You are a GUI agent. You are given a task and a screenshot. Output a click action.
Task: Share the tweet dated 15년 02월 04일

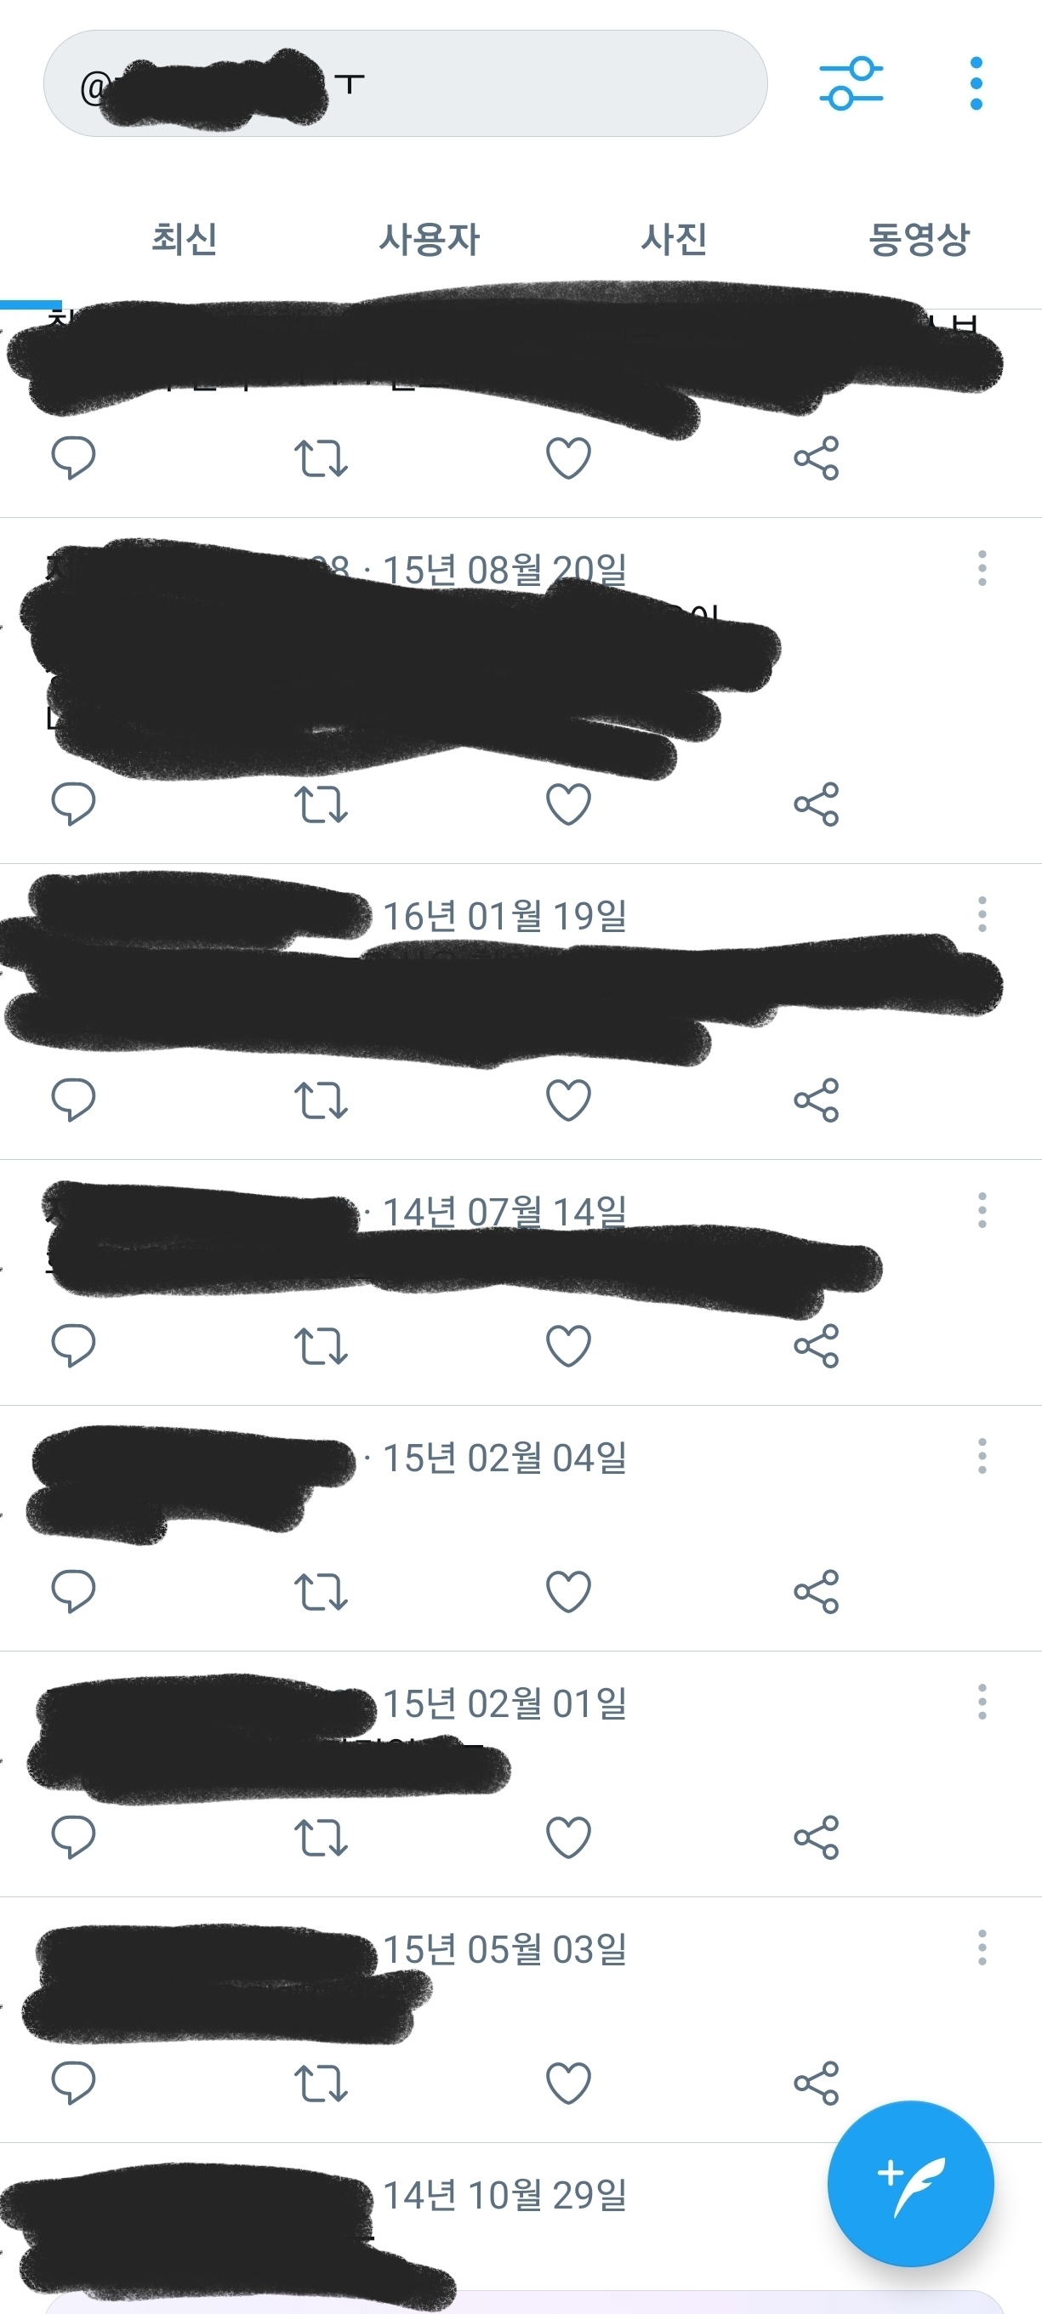[x=817, y=1592]
